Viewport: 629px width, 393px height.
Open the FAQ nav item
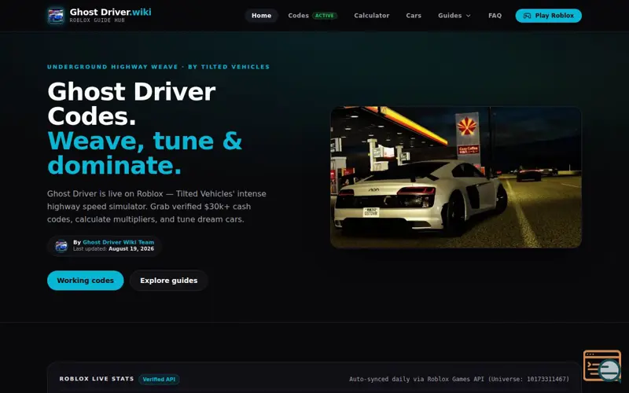coord(495,16)
